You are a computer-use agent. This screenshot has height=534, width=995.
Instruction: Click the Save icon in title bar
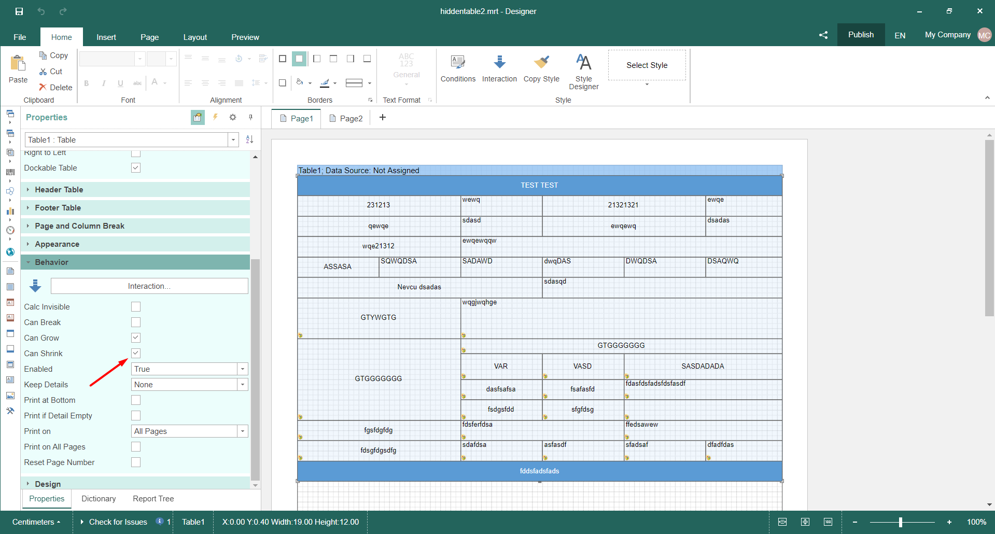click(19, 11)
